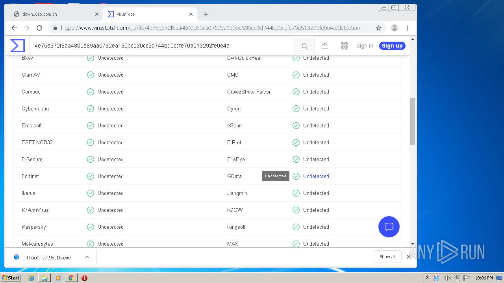Click the upload file icon
504x283 pixels.
click(325, 46)
